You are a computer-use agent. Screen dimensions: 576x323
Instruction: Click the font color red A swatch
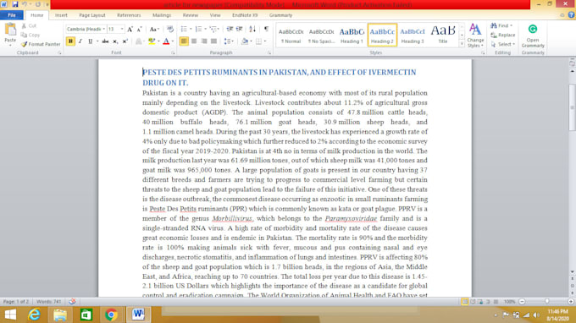[166, 41]
